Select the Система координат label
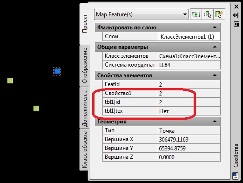Image resolution: width=243 pixels, height=183 pixels. click(130, 65)
